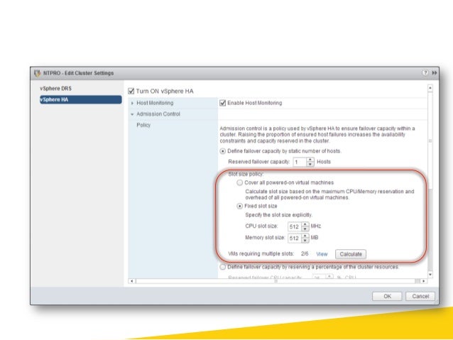Toggle the Enable Host Monitoring checkbox
This screenshot has width=453, height=340.
(222, 103)
